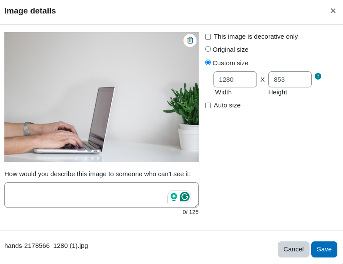Click the Grammarly lightbulb suggestion icon
343x264 pixels.
pyautogui.click(x=174, y=197)
